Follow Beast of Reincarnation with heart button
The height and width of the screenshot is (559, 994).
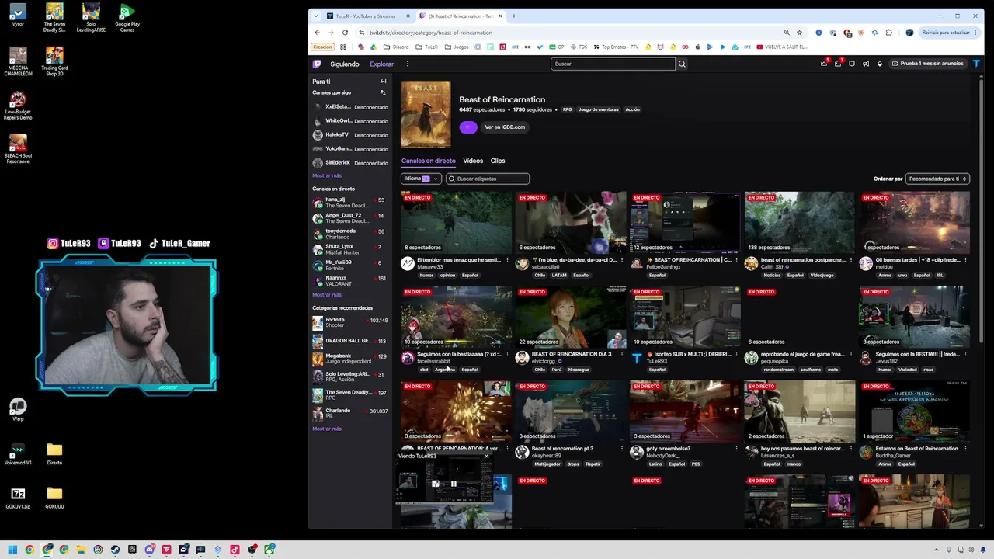(x=468, y=127)
